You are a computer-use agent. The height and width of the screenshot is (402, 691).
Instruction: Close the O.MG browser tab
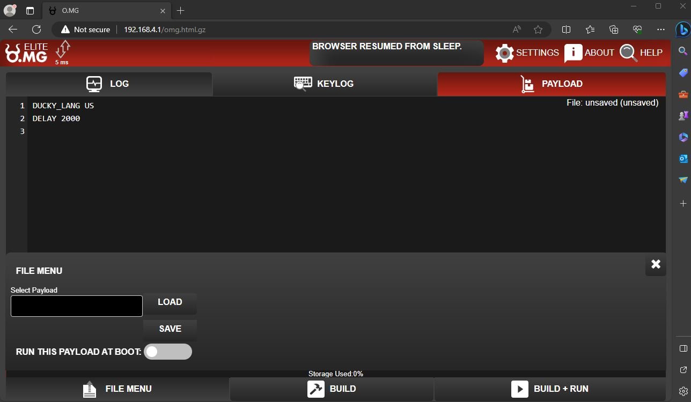(163, 11)
